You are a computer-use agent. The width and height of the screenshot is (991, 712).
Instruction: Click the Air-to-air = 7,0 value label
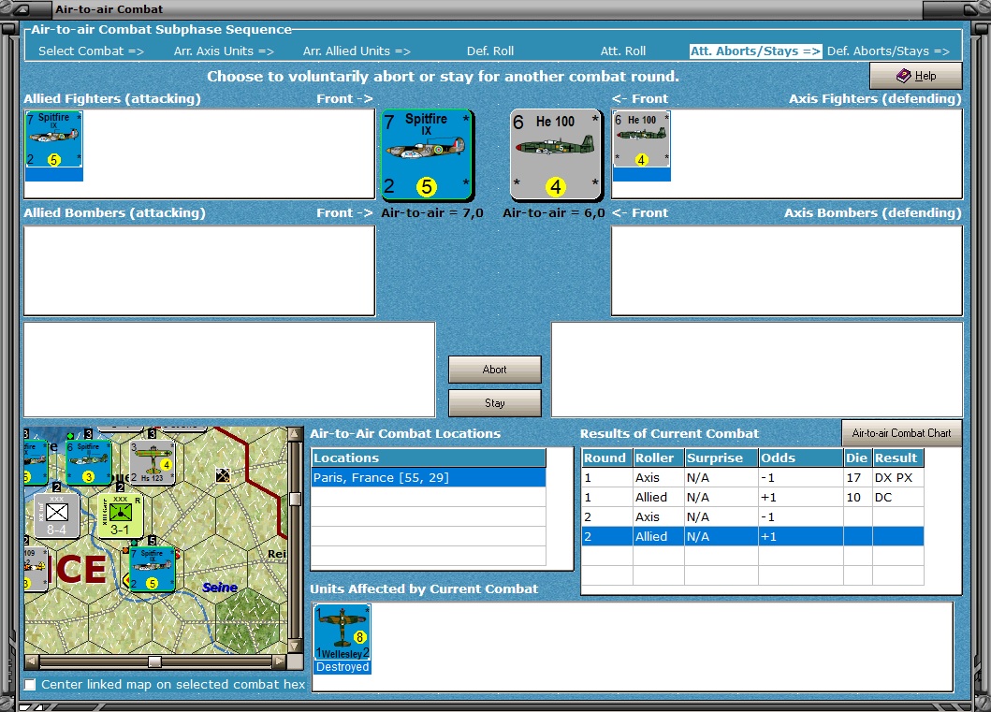point(432,213)
